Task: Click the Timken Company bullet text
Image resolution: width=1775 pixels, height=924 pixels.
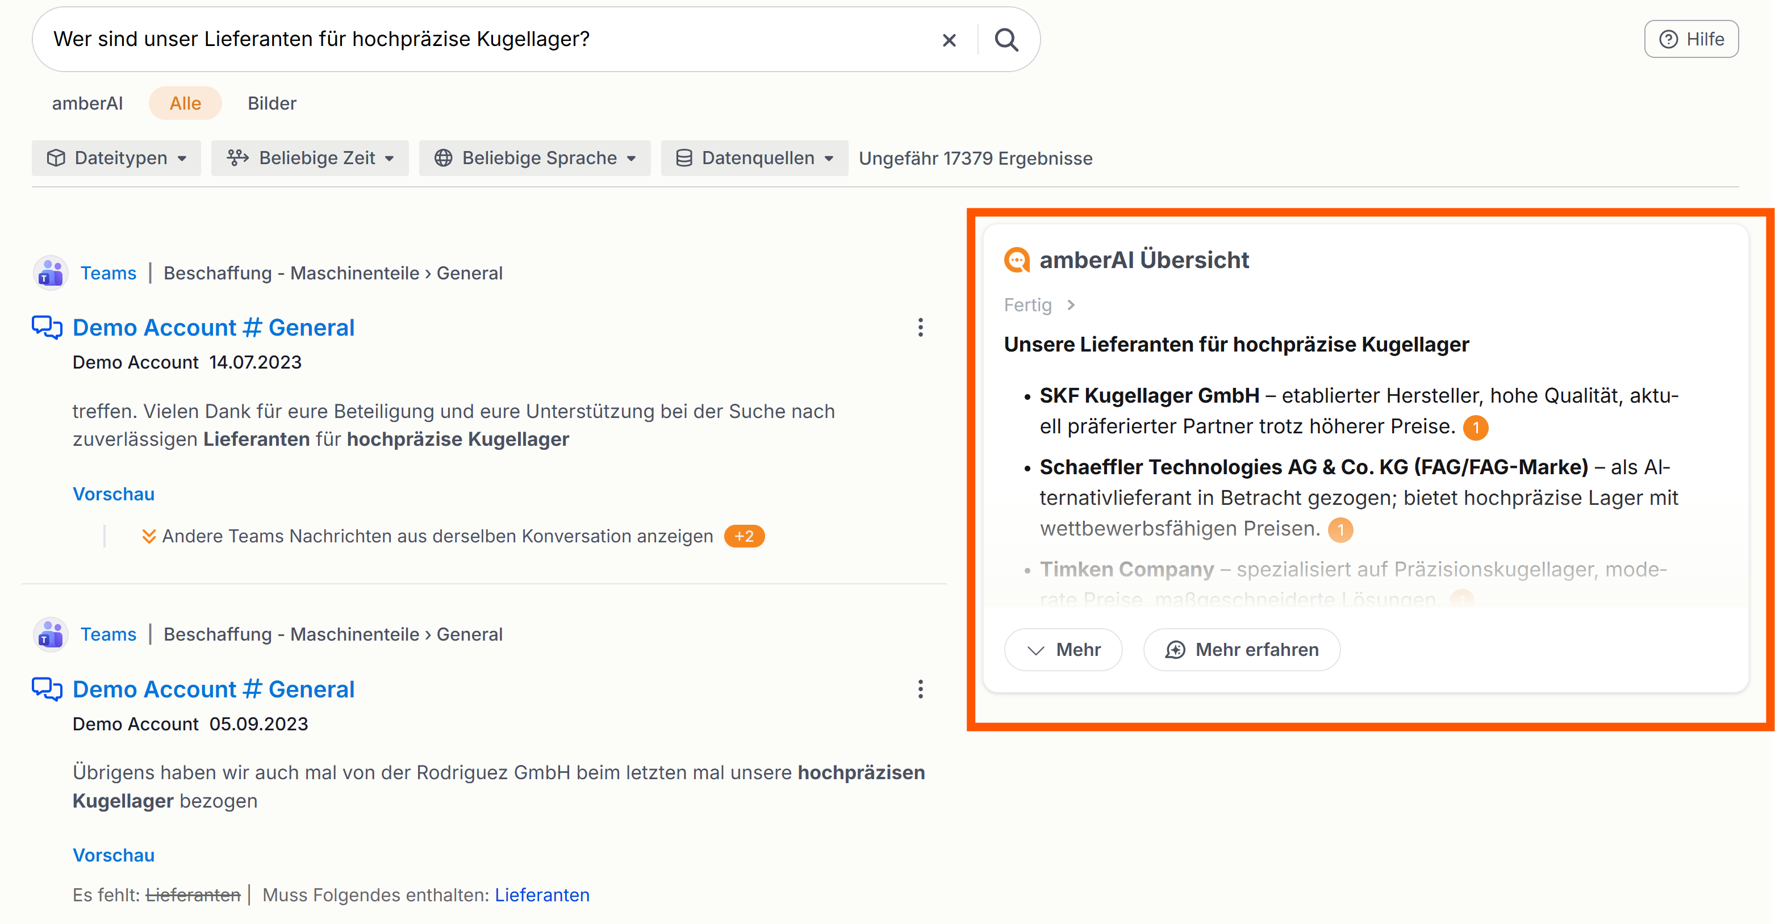Action: pyautogui.click(x=1354, y=584)
